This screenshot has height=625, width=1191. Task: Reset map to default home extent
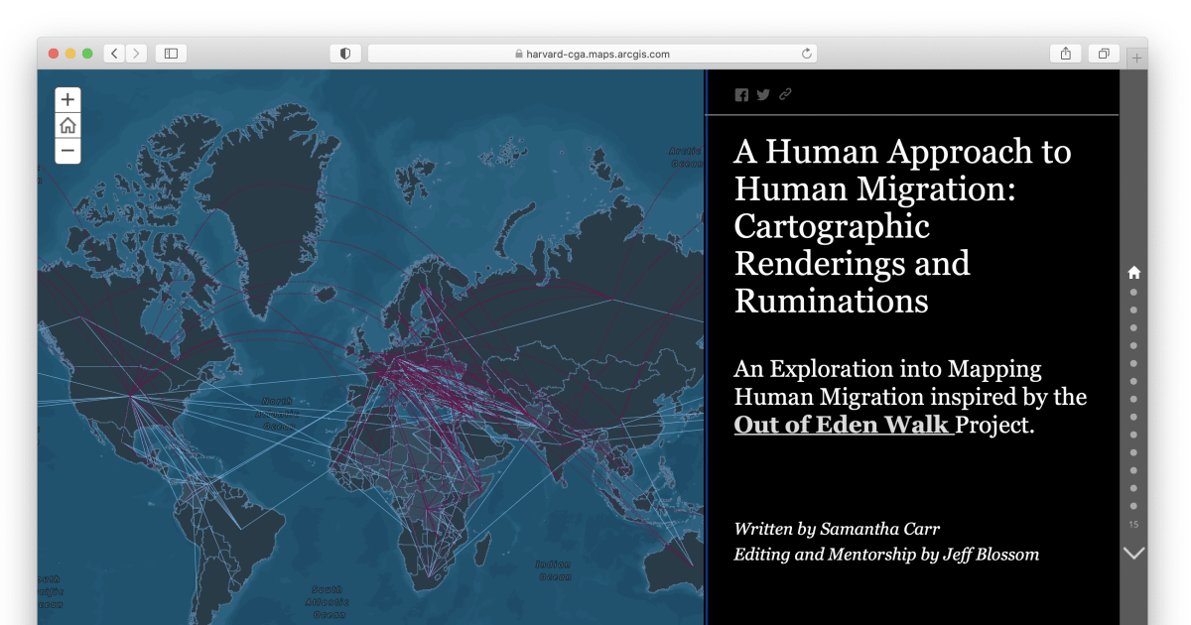pos(67,126)
